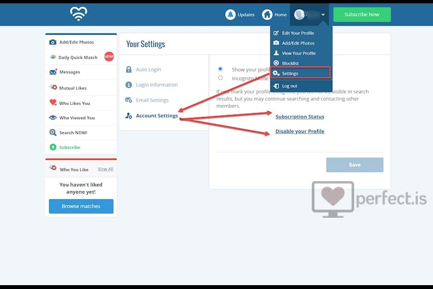Click the Log out door icon

(276, 86)
